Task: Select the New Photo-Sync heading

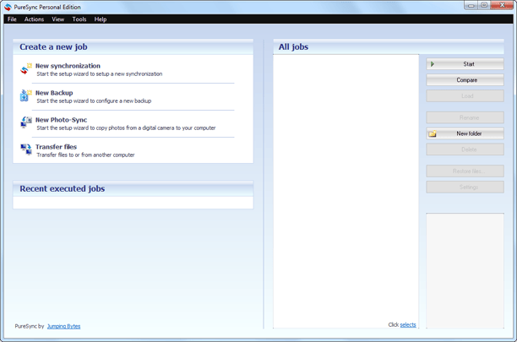Action: (x=62, y=120)
